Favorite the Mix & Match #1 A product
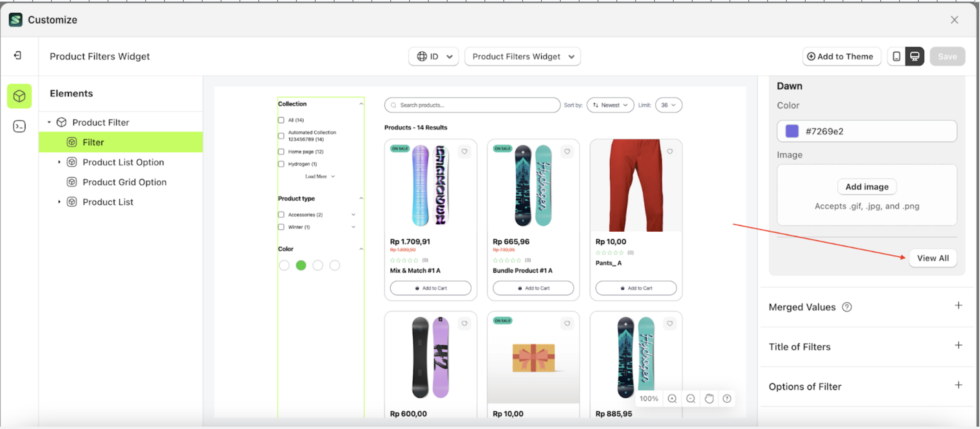The image size is (980, 429). 464,151
